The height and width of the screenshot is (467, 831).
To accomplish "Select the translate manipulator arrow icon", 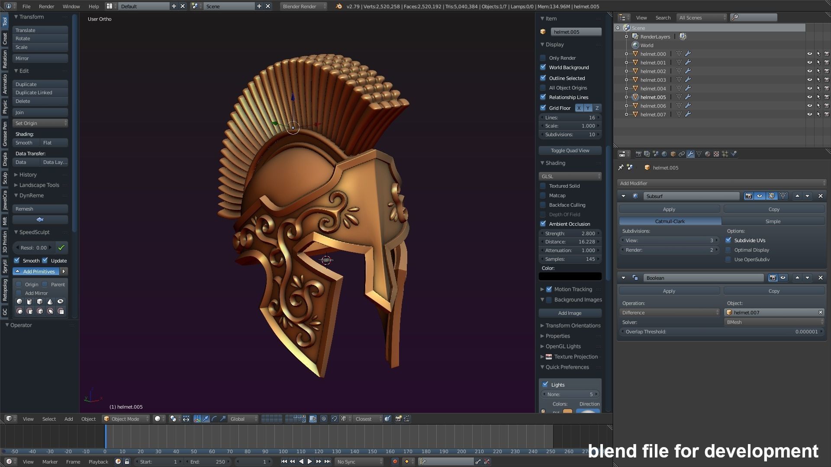I will [x=206, y=419].
